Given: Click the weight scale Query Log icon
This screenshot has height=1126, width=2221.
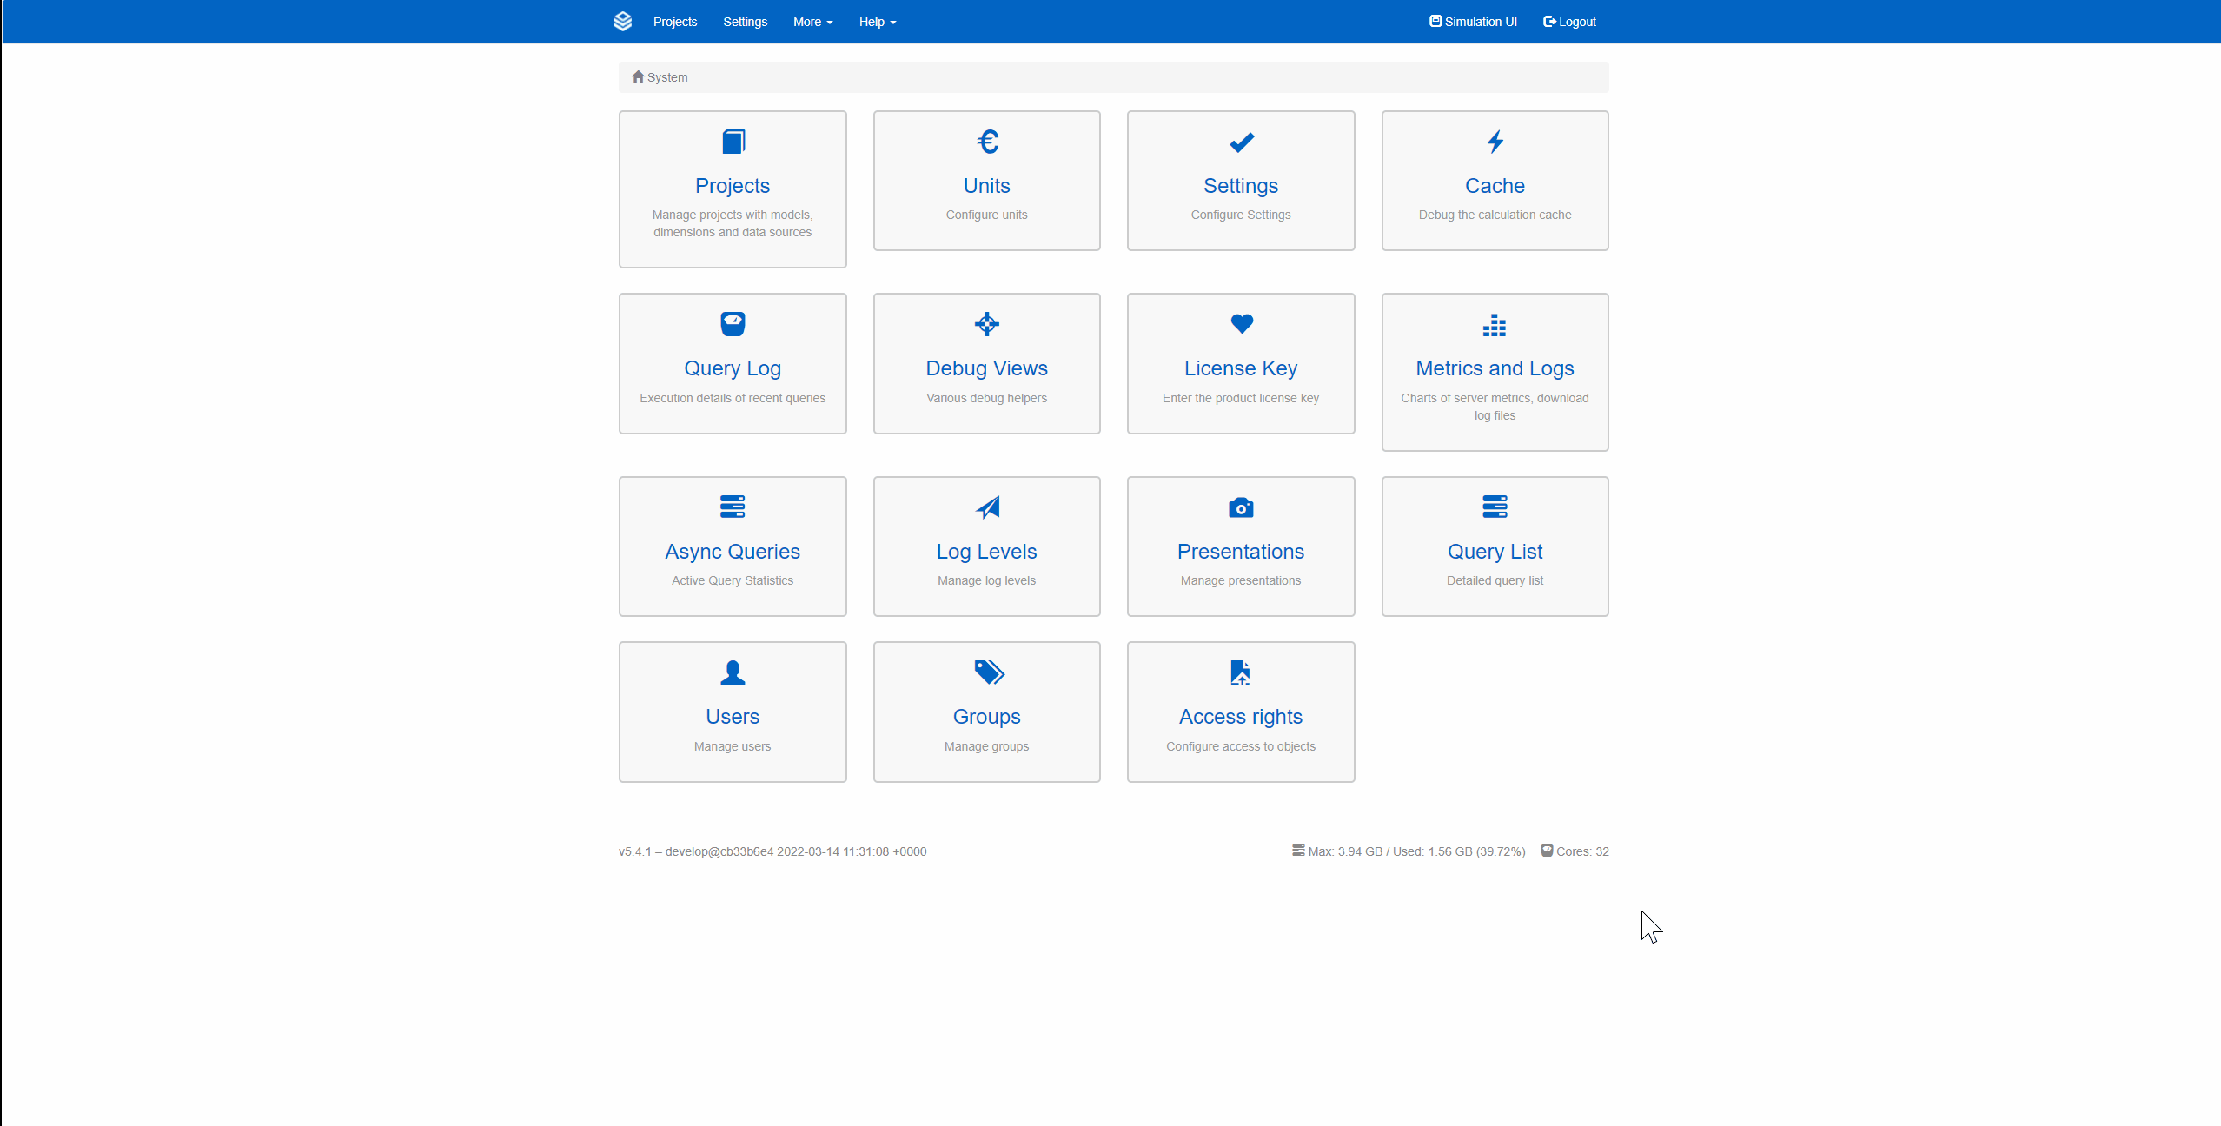Looking at the screenshot, I should point(733,324).
